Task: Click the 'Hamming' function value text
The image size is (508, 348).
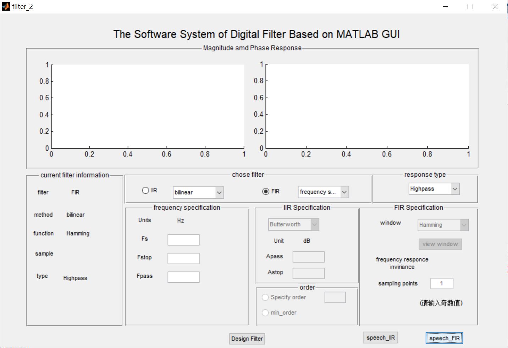Action: 78,233
